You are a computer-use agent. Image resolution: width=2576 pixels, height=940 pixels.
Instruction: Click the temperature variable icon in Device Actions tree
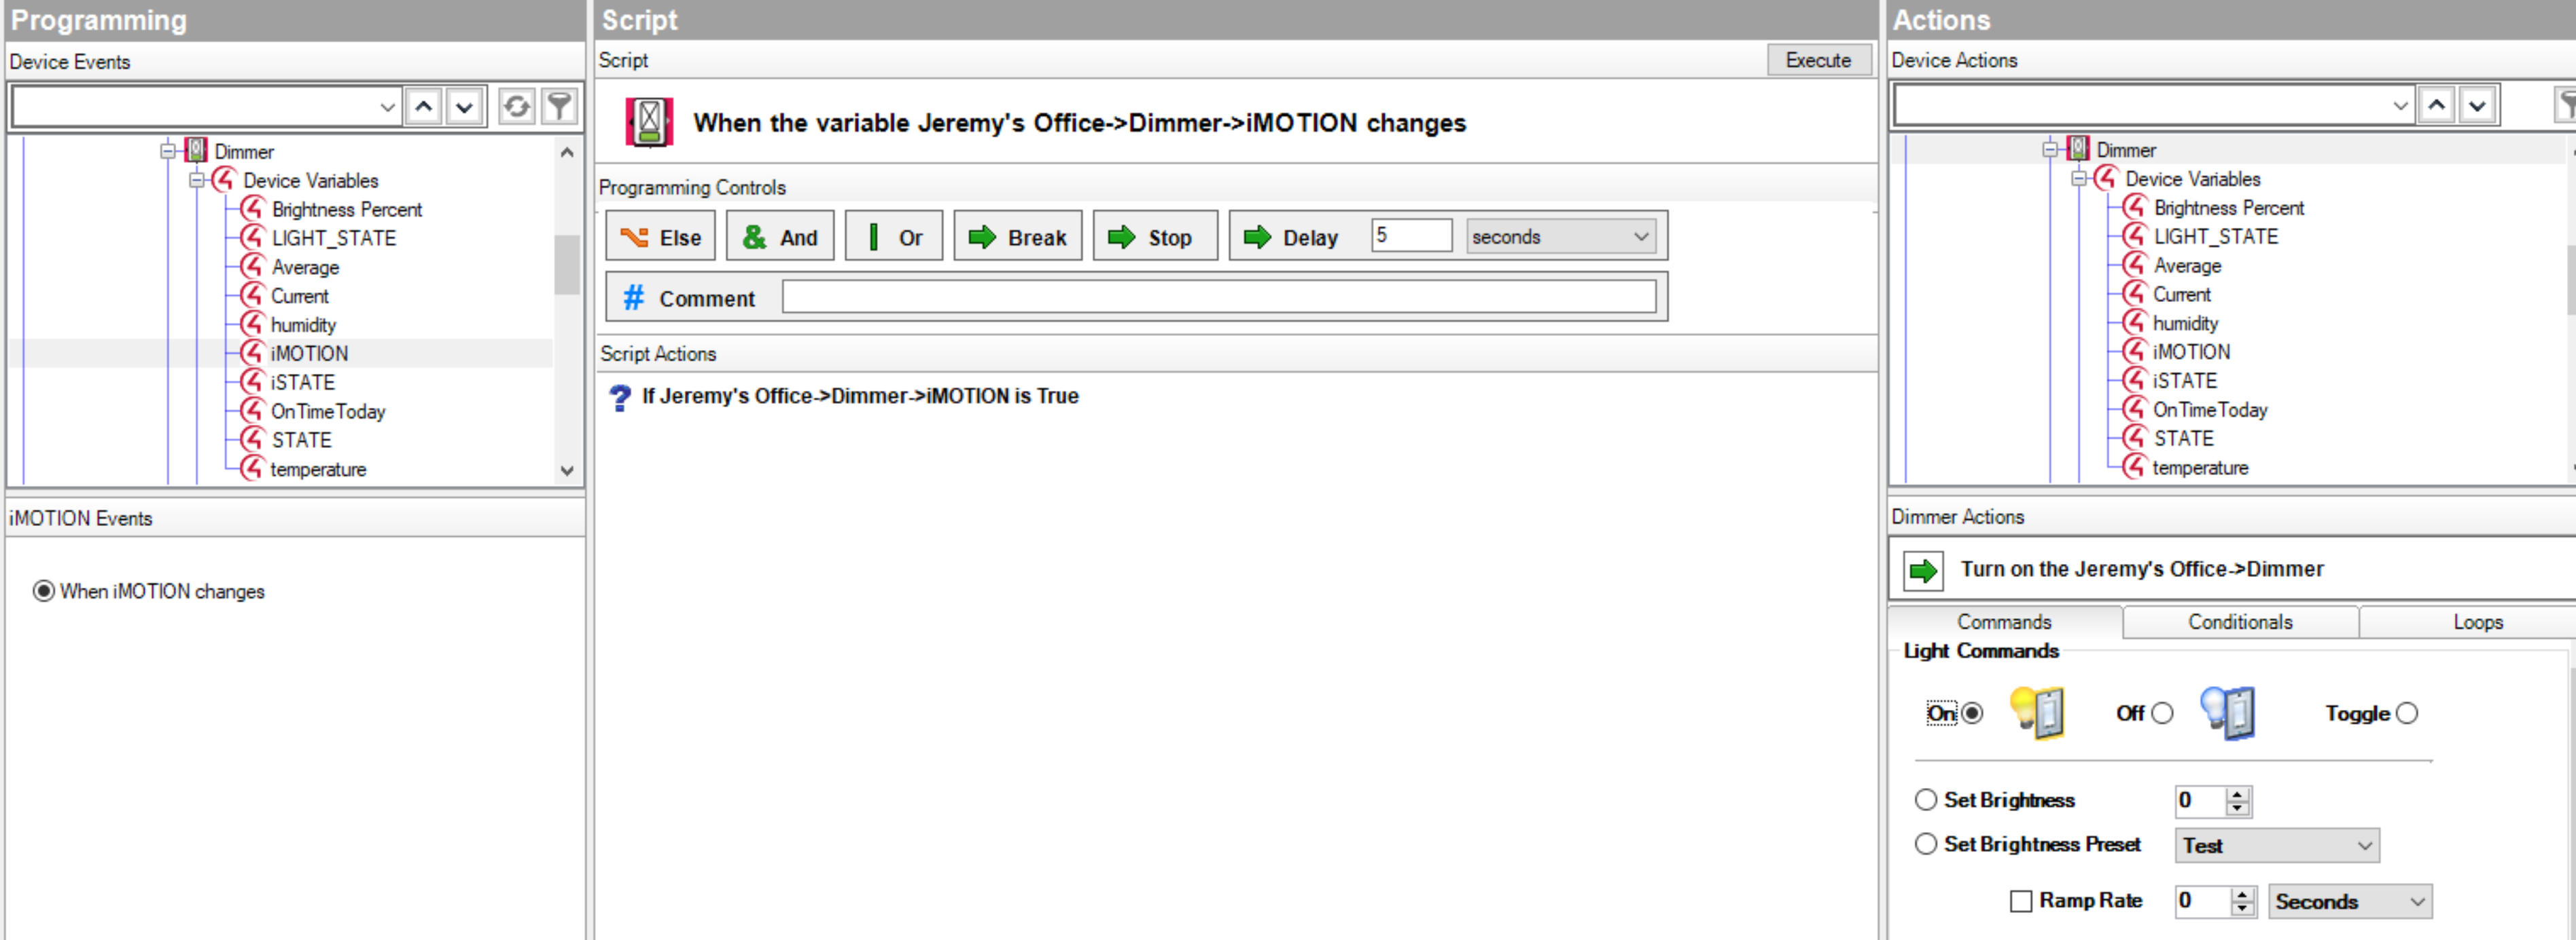(x=2134, y=466)
